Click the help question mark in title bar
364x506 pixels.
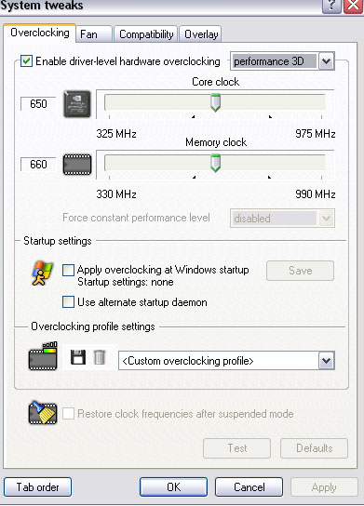point(331,6)
